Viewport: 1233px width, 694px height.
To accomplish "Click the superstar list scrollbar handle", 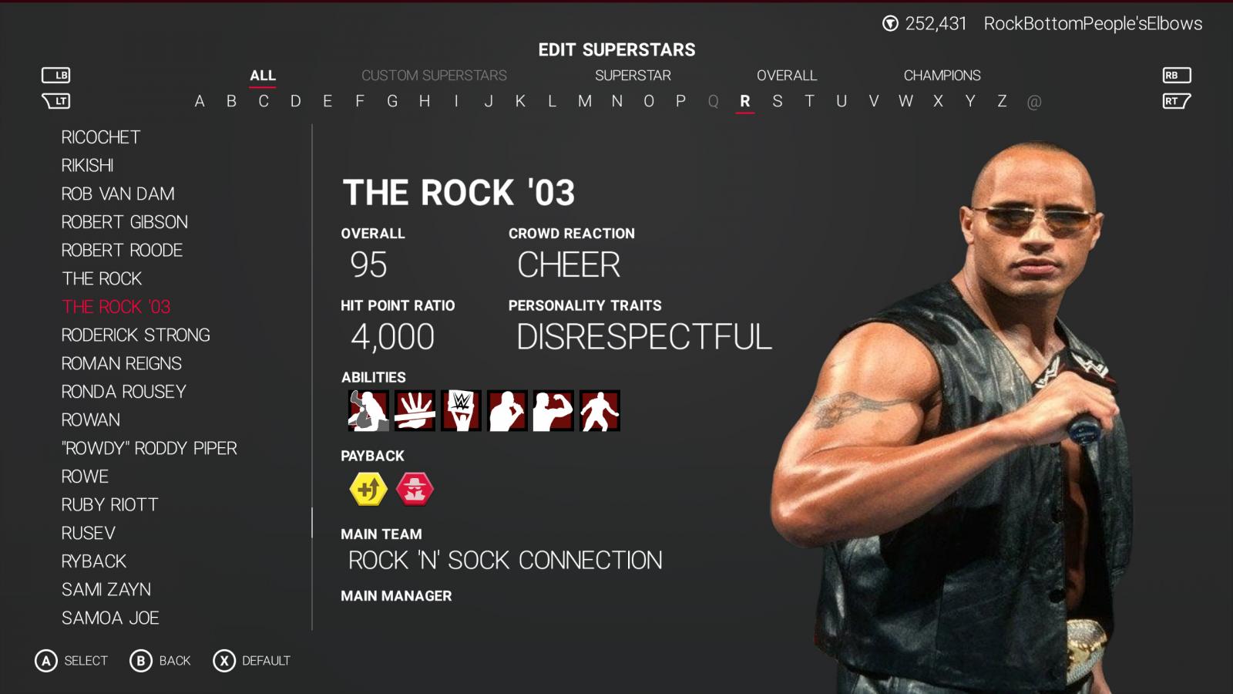I will 312,523.
